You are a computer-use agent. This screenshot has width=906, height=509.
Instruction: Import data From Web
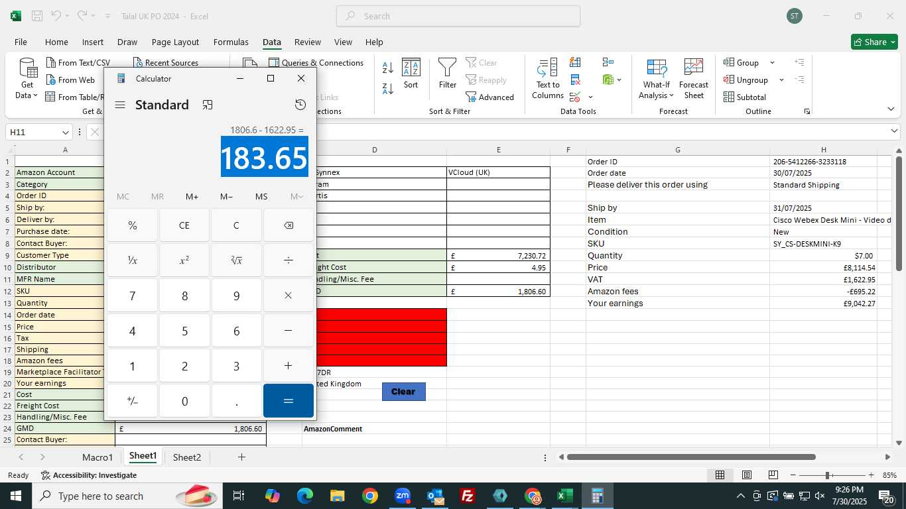(70, 80)
